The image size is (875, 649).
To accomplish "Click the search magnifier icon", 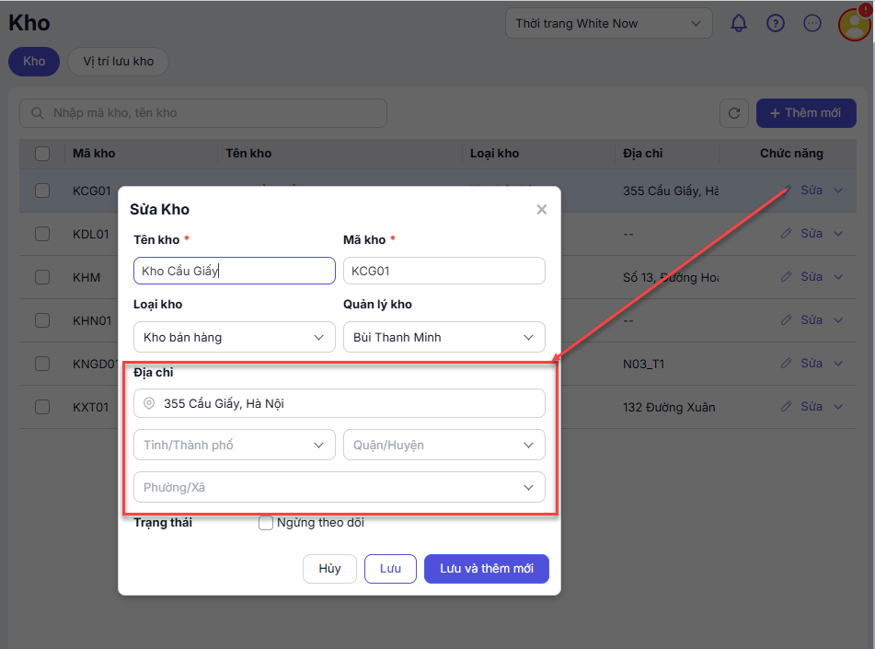I will coord(38,113).
